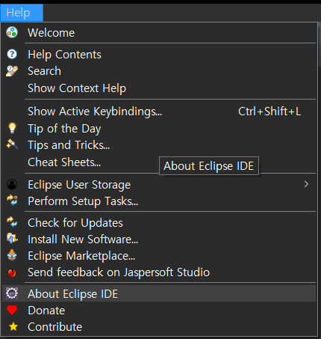Click the Check for Updates icon
Screen dimensions: 321x339
[12, 222]
